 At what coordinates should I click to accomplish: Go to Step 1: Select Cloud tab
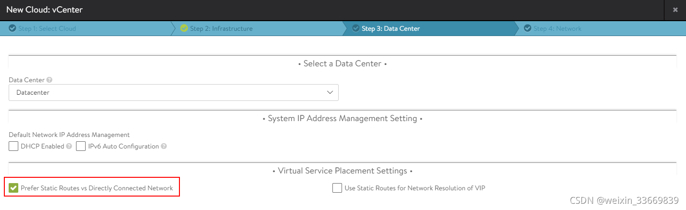pyautogui.click(x=47, y=28)
